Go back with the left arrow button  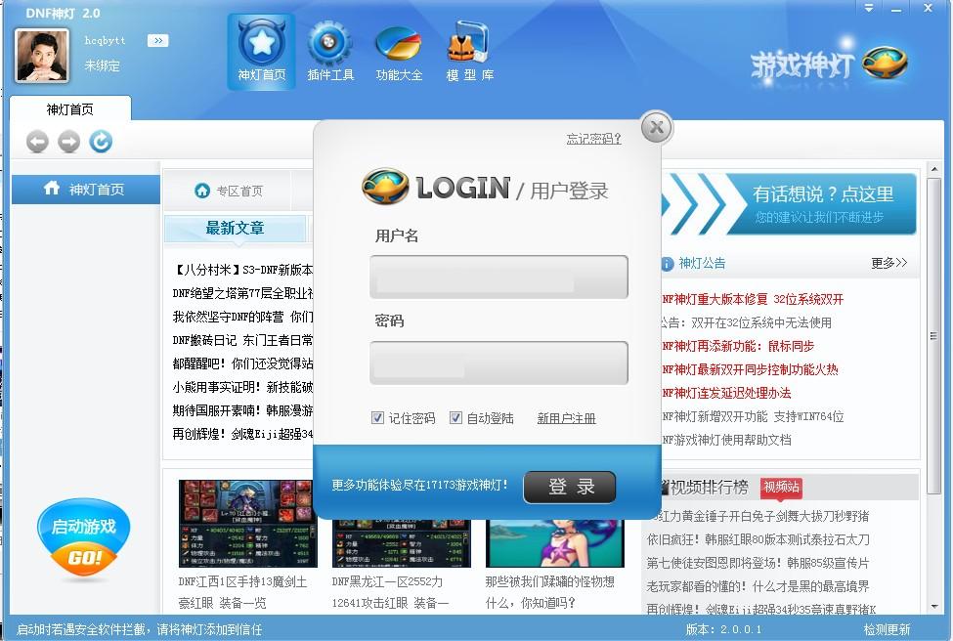(38, 142)
